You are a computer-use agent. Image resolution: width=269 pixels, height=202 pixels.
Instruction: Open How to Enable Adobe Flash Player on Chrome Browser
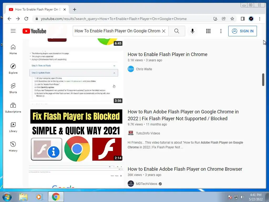click(x=185, y=169)
